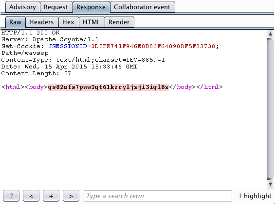
Task: Switch to the Request tab
Action: click(x=56, y=7)
